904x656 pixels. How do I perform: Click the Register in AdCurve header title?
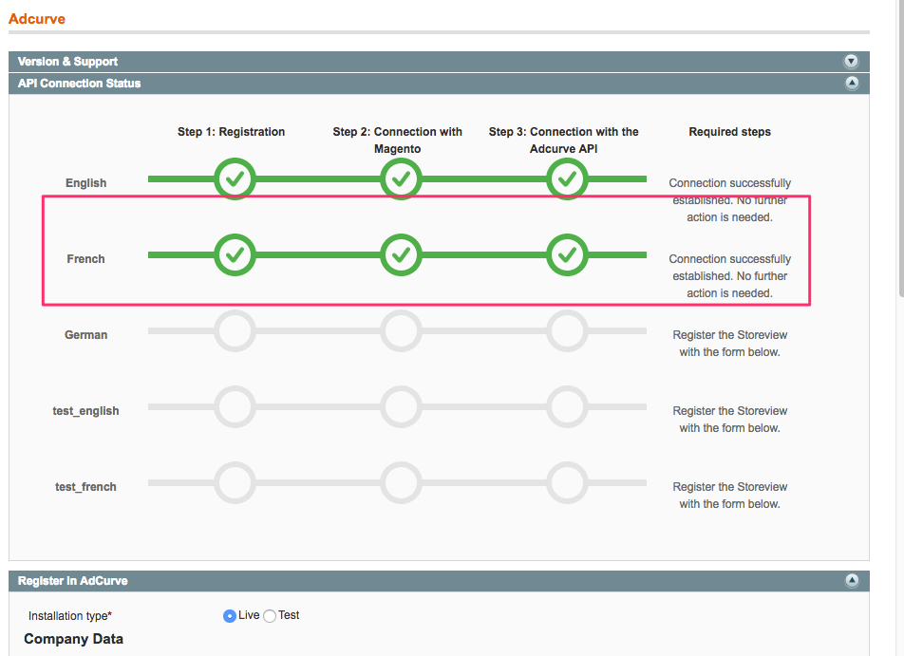(72, 581)
